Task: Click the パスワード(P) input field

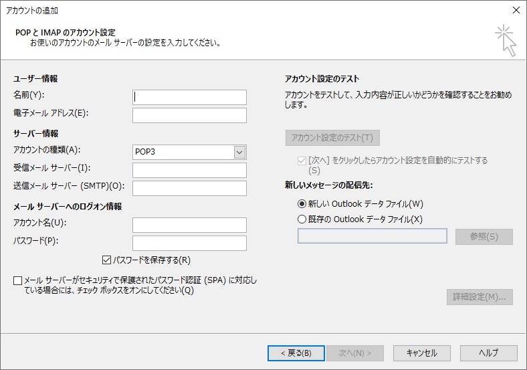Action: point(189,244)
